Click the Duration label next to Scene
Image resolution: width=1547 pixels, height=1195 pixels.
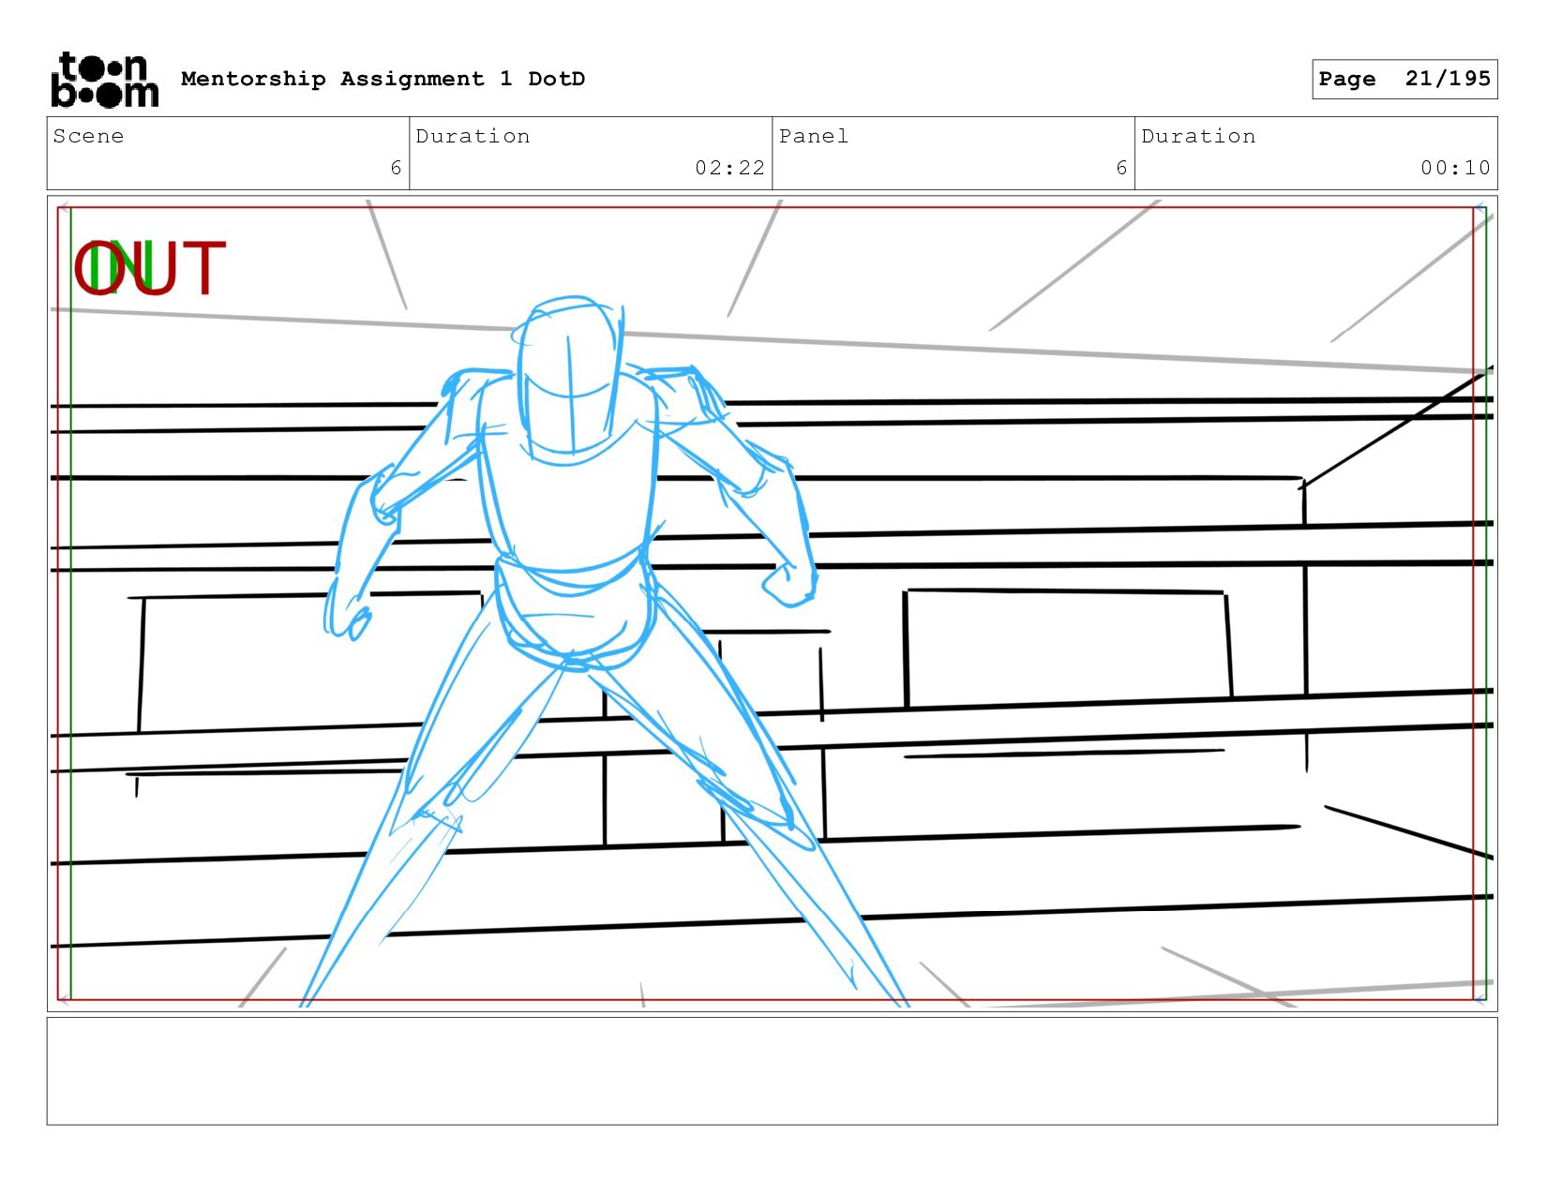tap(473, 137)
